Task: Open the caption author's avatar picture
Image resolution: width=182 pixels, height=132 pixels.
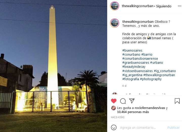Action: click(115, 23)
